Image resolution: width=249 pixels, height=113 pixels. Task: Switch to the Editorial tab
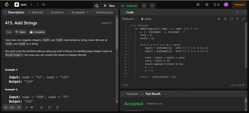pyautogui.click(x=35, y=12)
